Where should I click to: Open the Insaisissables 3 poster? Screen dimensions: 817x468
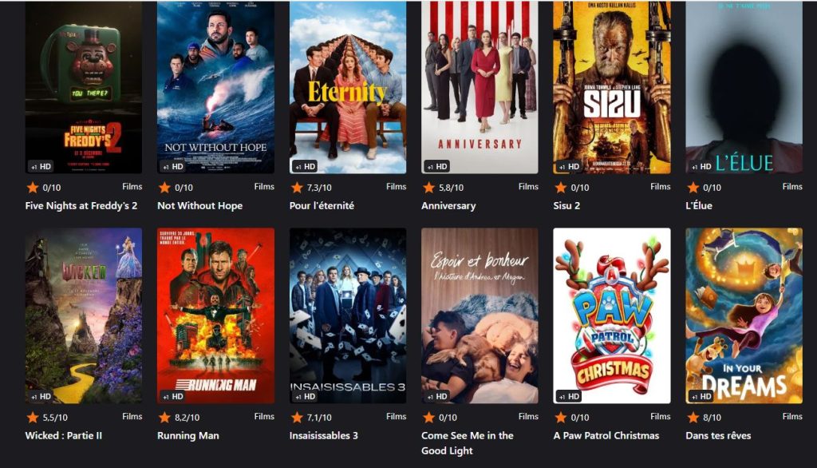[348, 315]
